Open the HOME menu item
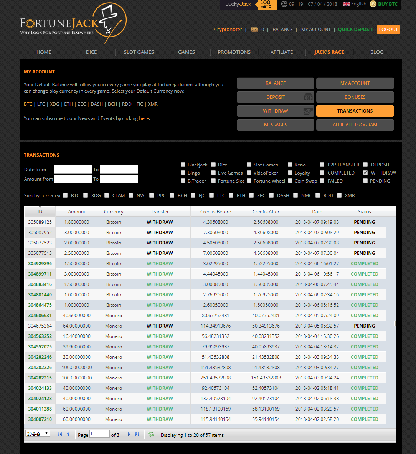416x454 pixels. pyautogui.click(x=44, y=52)
